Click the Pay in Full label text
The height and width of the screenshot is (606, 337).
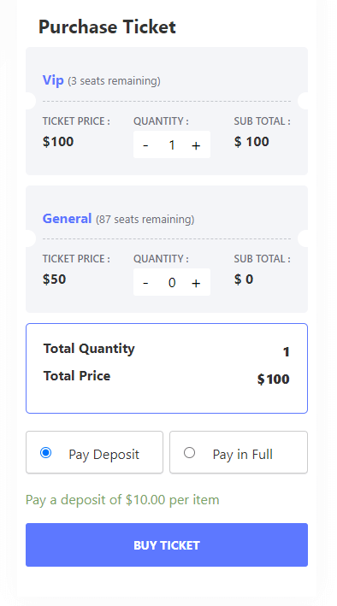coord(243,454)
